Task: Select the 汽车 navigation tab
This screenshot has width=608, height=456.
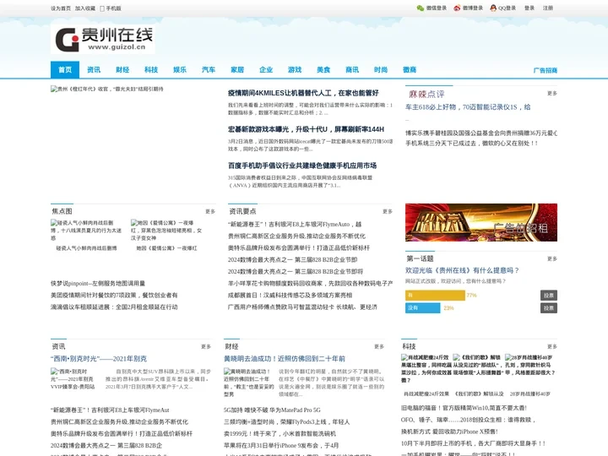Action: point(209,70)
